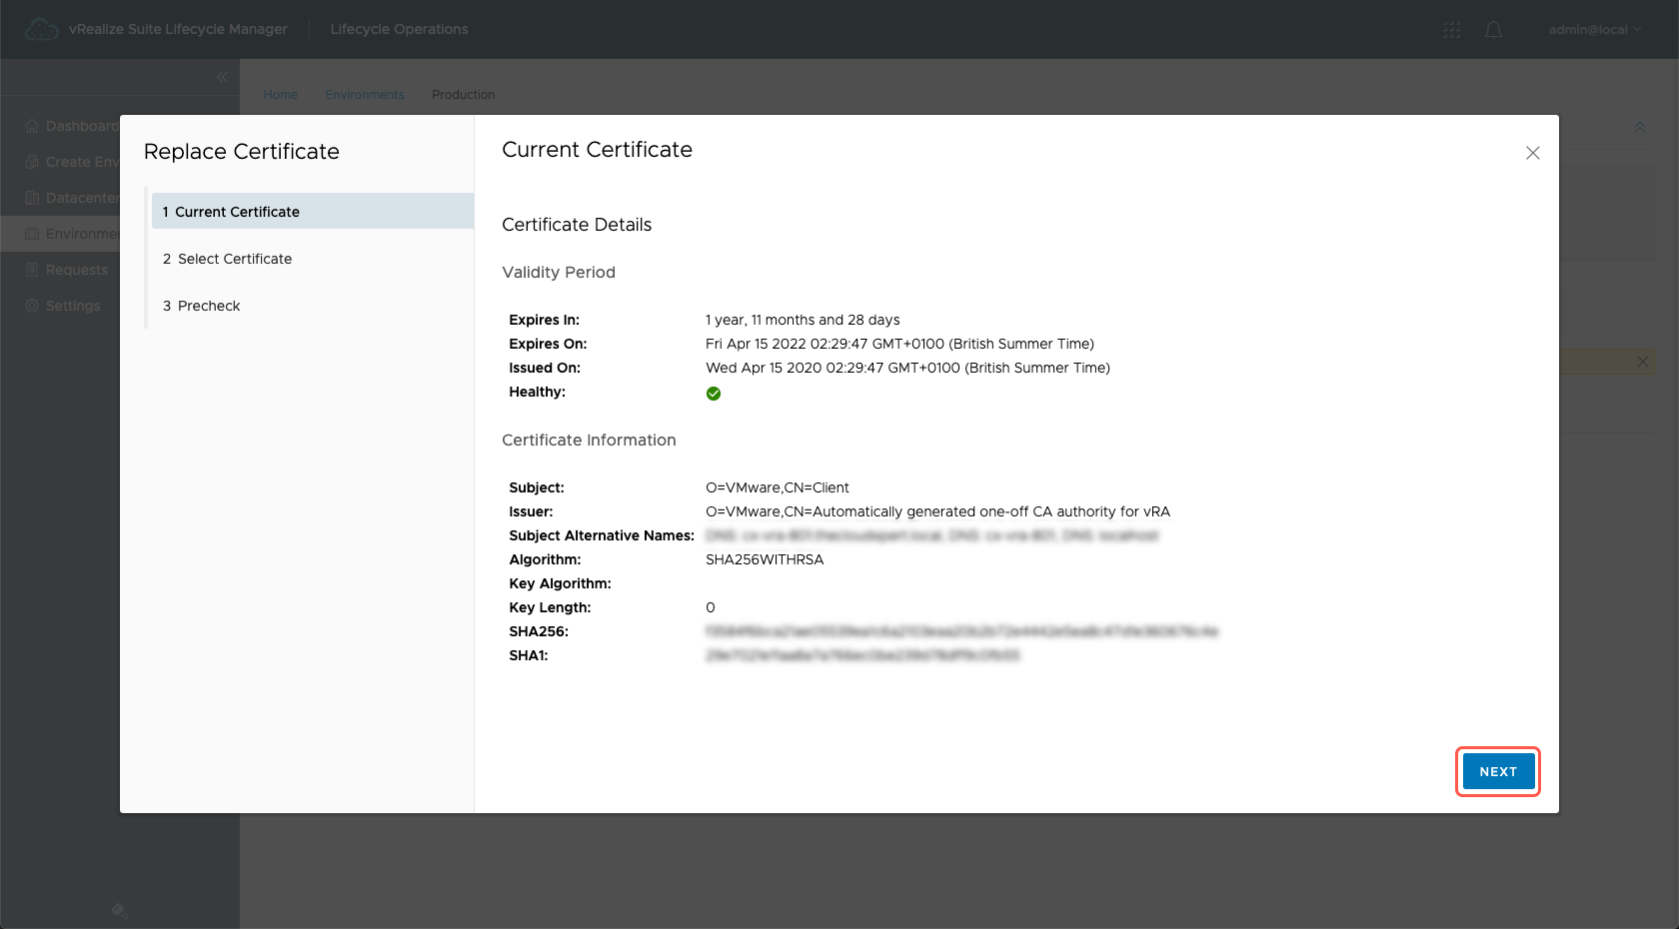Dismiss the yellow alert banner
The image size is (1679, 929).
[x=1642, y=362]
